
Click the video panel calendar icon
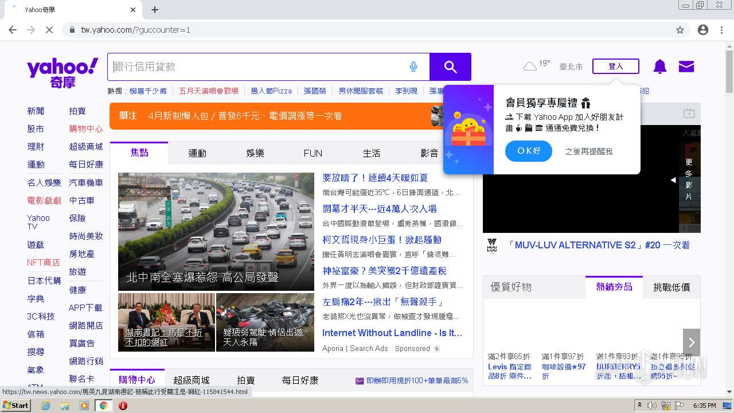click(x=689, y=113)
